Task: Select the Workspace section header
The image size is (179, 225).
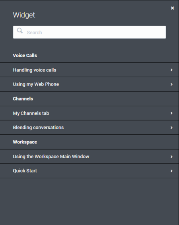Action: click(25, 142)
